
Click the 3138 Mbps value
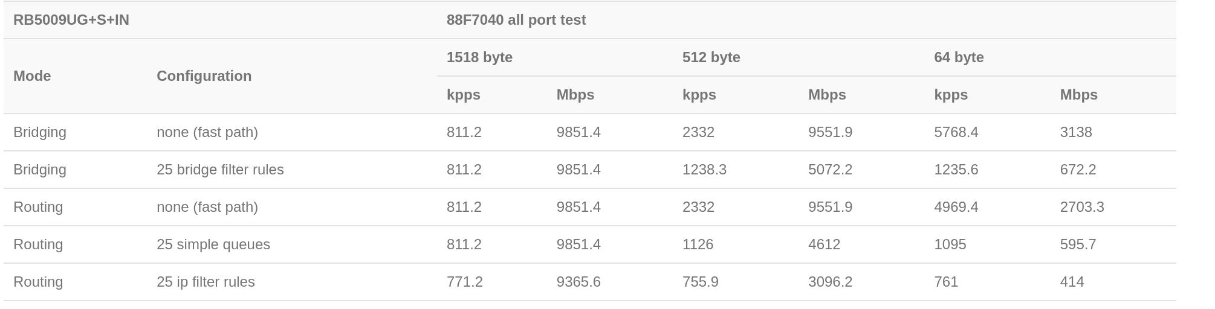1076,132
